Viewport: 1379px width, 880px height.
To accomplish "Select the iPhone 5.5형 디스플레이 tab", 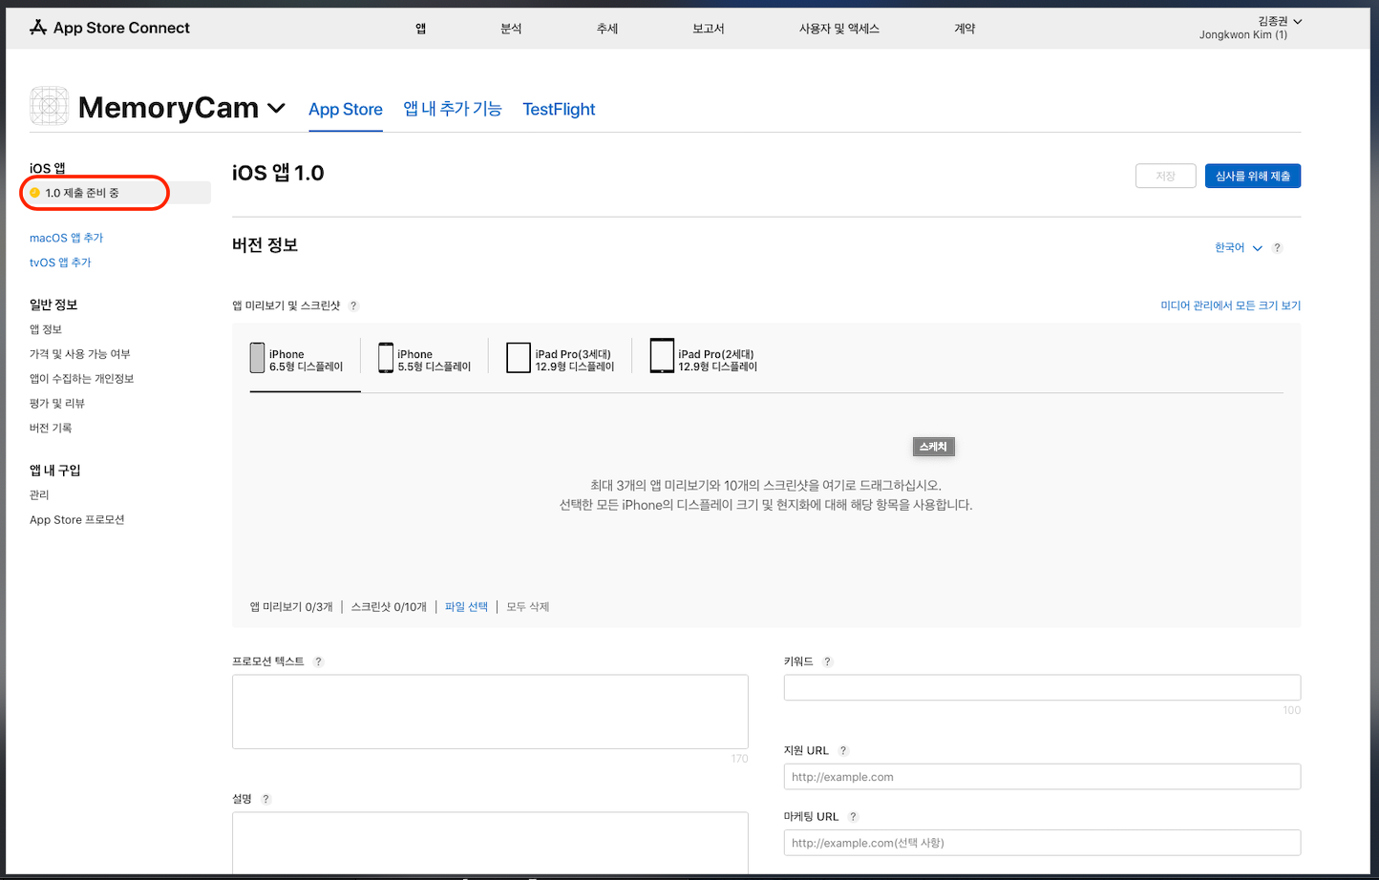I will (x=425, y=359).
